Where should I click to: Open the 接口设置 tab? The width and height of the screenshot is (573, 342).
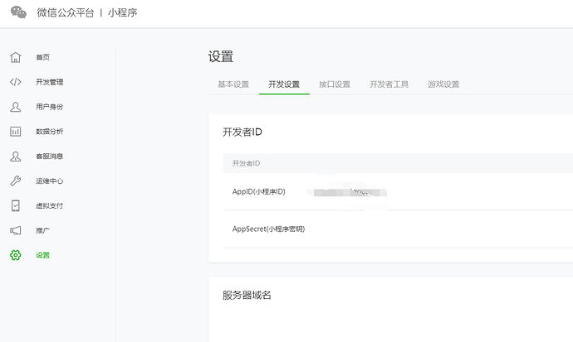tap(335, 84)
